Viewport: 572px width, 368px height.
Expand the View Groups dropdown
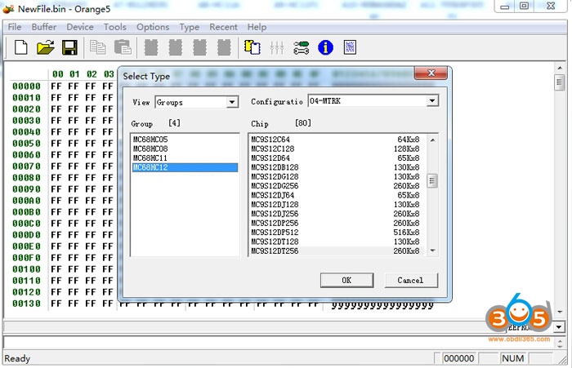232,102
